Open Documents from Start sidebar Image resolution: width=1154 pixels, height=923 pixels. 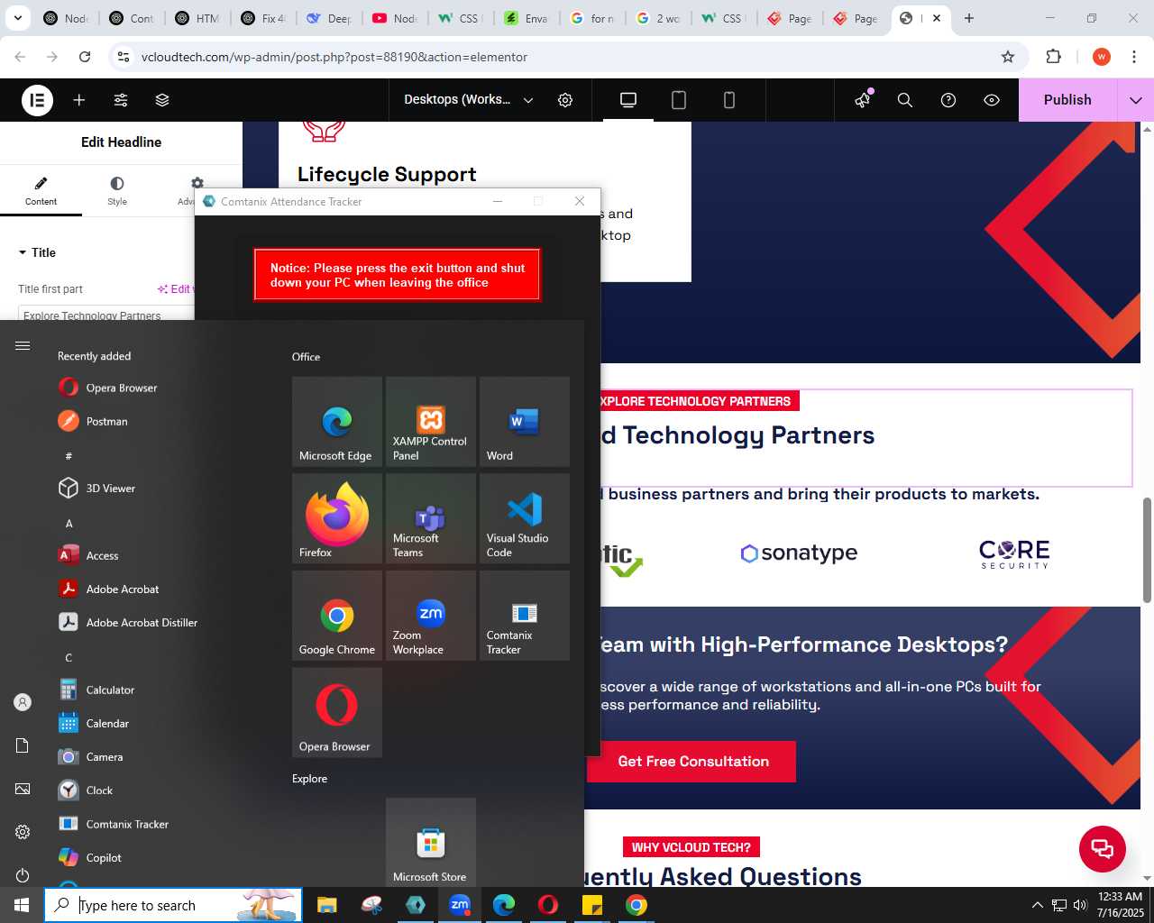point(23,745)
